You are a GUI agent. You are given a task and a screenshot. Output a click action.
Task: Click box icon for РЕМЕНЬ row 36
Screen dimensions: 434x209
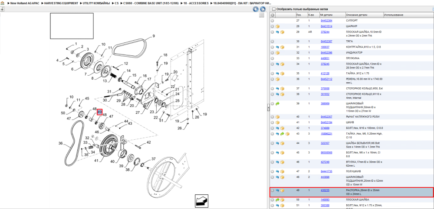pos(277,79)
